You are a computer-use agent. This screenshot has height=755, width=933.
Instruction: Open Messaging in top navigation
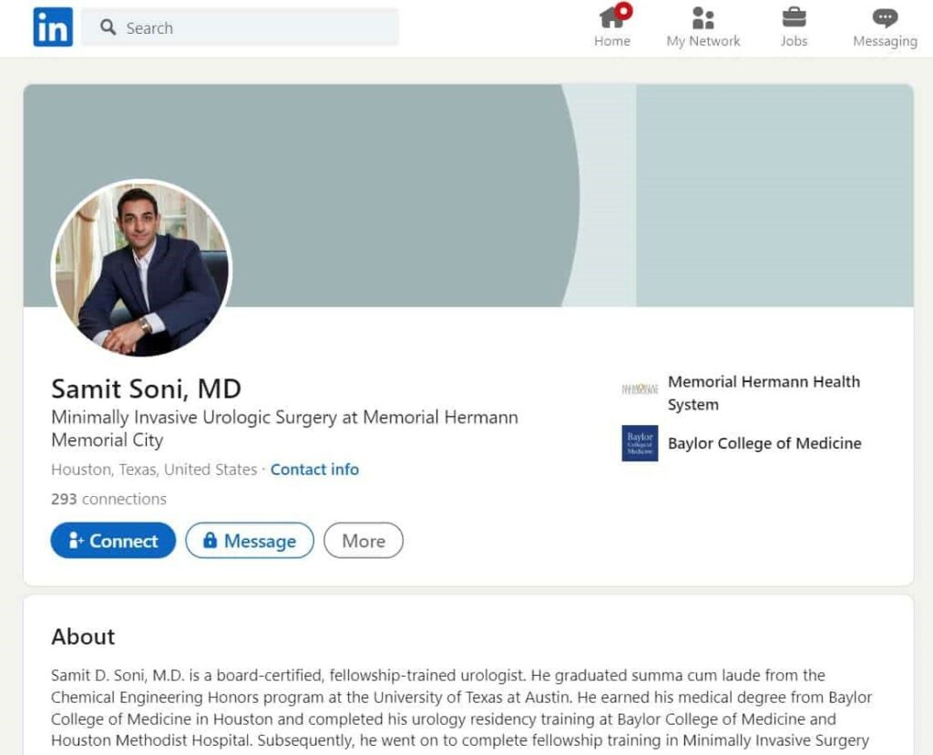click(885, 26)
